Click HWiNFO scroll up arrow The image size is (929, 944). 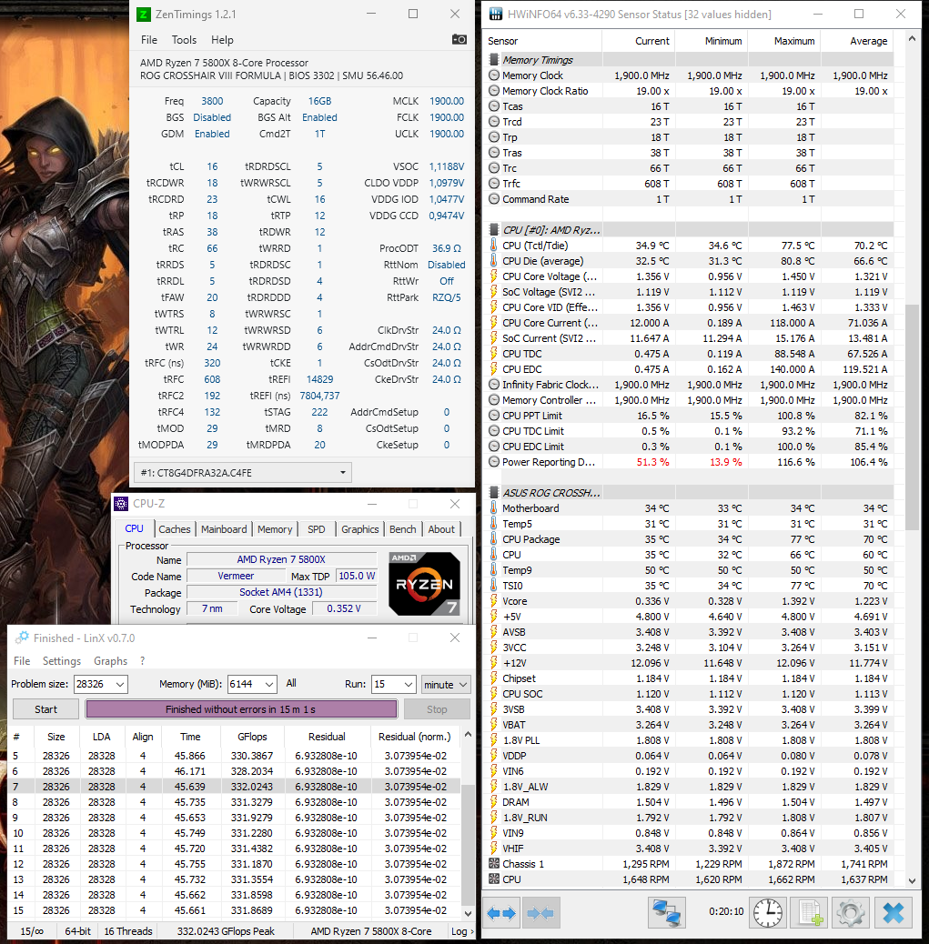pos(912,38)
